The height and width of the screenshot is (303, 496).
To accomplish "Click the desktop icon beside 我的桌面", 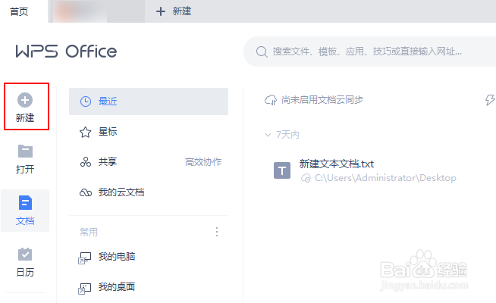I will [84, 288].
